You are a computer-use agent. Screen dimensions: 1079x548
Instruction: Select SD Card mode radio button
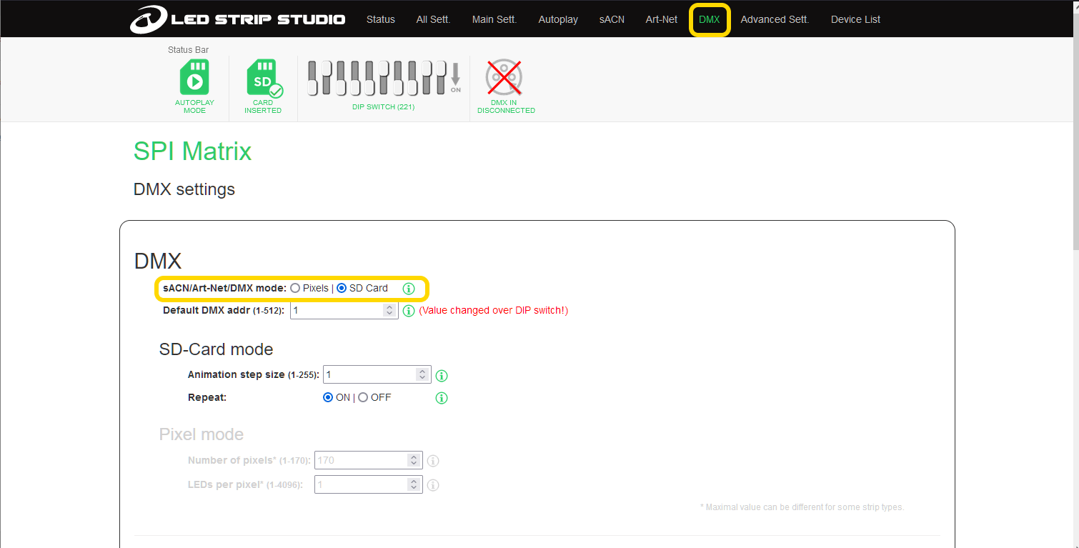(x=342, y=288)
